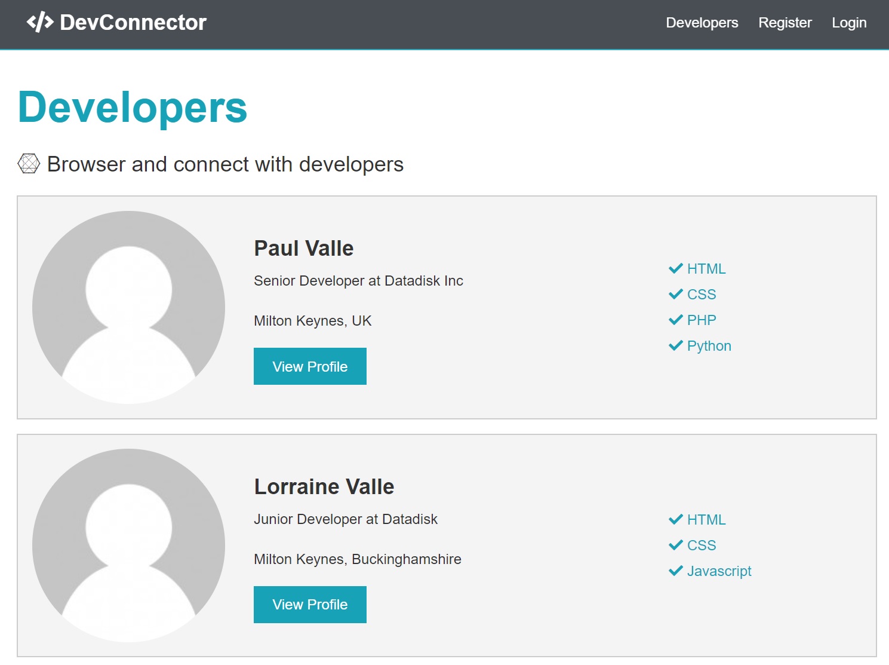The width and height of the screenshot is (889, 665).
Task: View Lorraine Valle's profile
Action: point(310,605)
